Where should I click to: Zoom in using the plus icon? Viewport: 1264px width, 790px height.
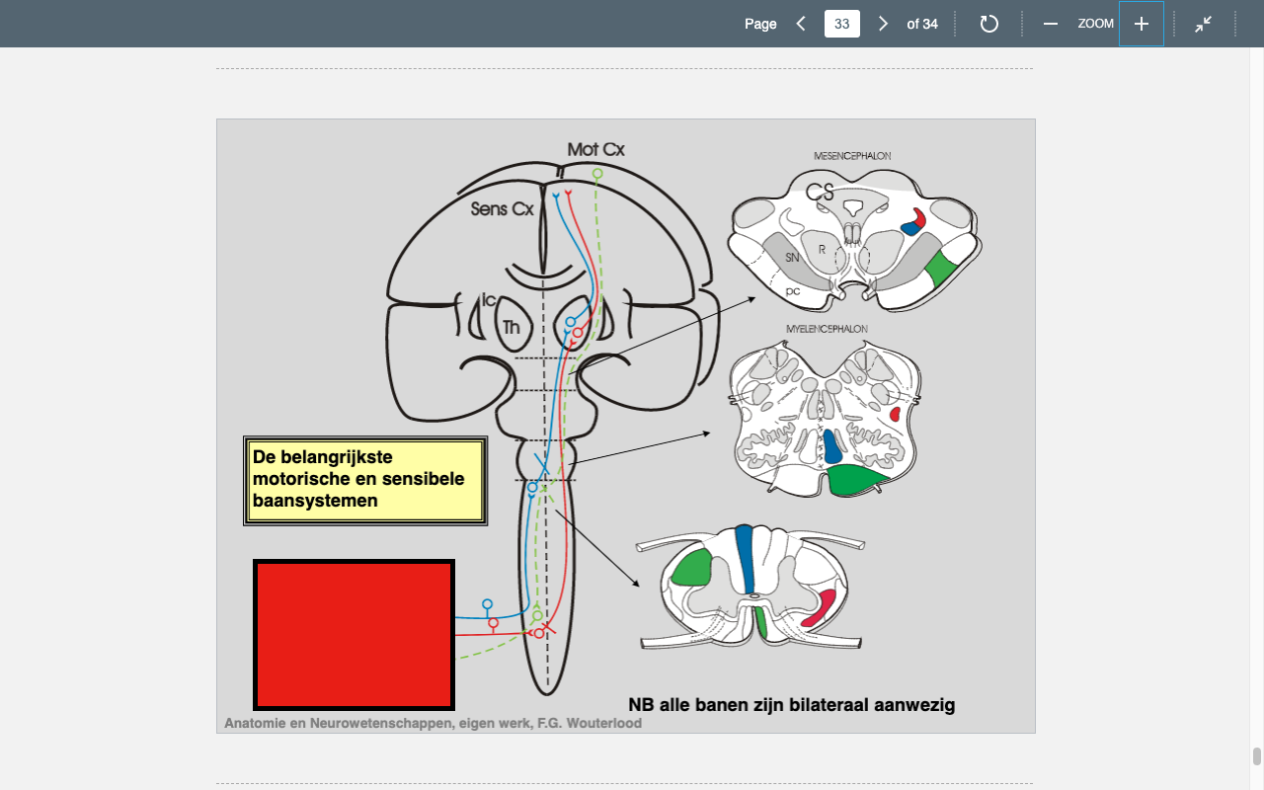point(1142,24)
